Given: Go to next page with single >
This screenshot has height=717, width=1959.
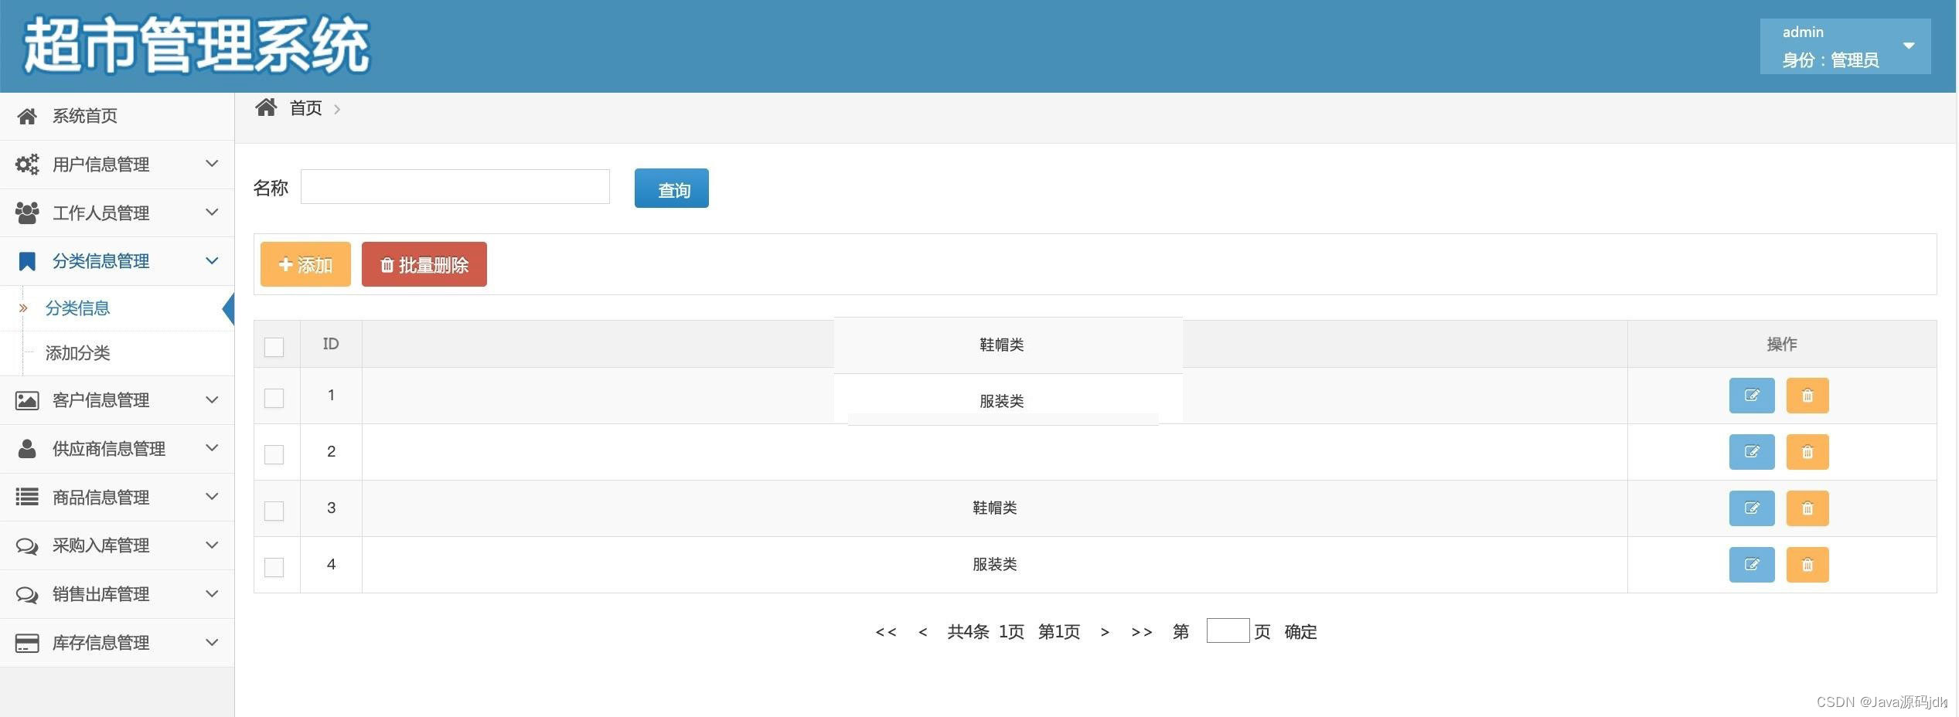Looking at the screenshot, I should click(1105, 632).
